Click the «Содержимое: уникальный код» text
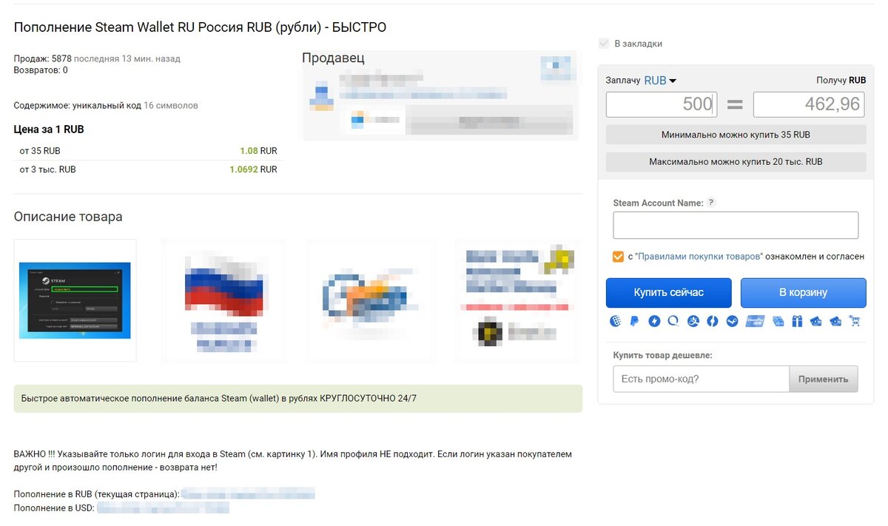Screen dimensions: 888x526 point(78,106)
